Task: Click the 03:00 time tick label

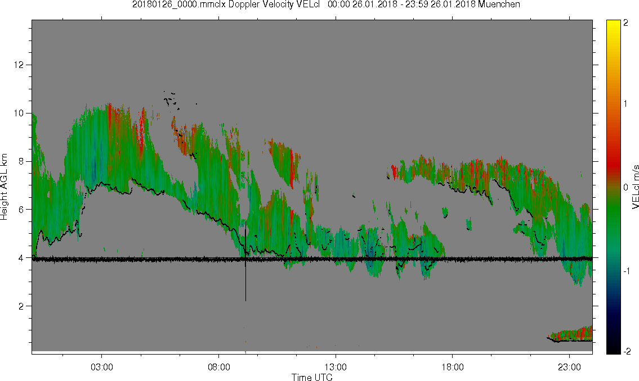Action: click(x=102, y=367)
